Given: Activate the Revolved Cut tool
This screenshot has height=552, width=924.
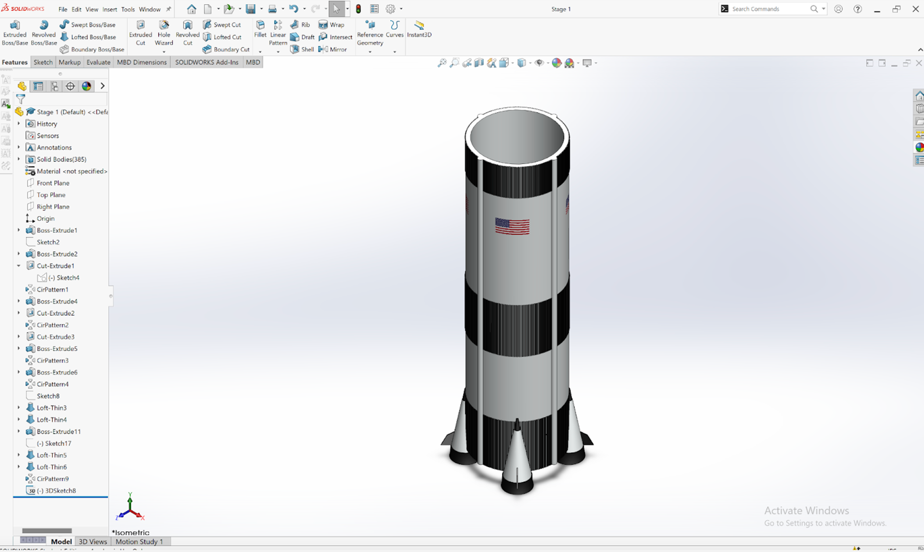Looking at the screenshot, I should tap(188, 33).
